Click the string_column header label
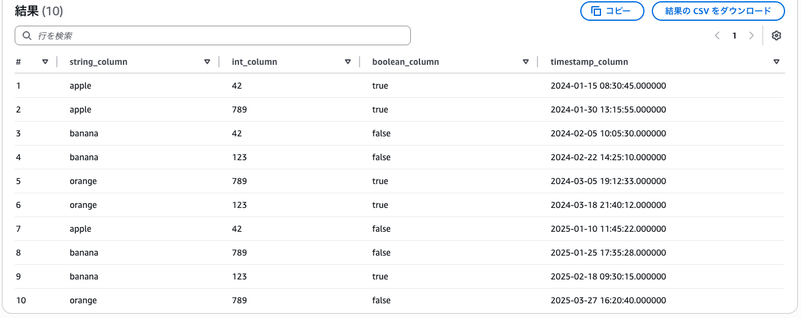Image resolution: width=801 pixels, height=318 pixels. [x=98, y=62]
